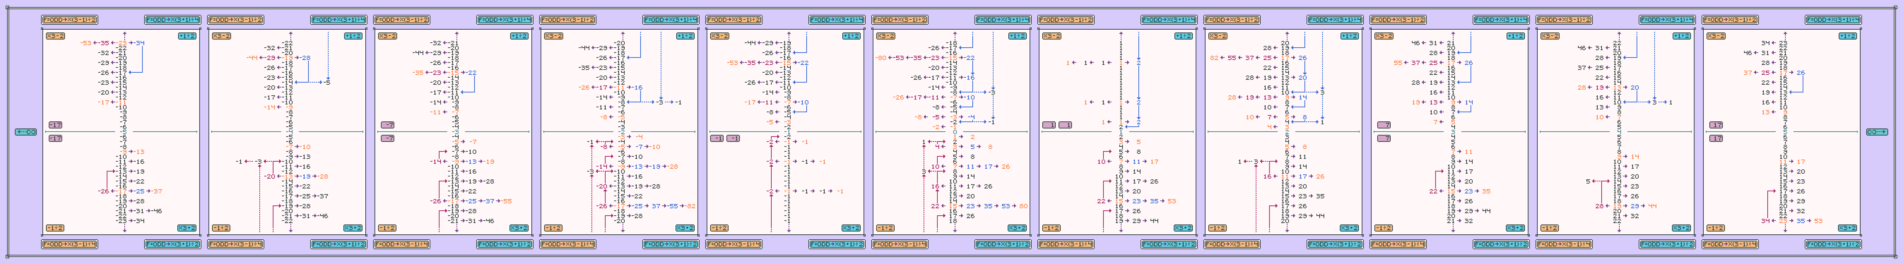This screenshot has height=264, width=1903.
Task: Select the upper pink badge labeled 17
Action: [x=1717, y=125]
